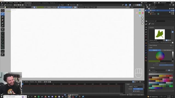
Task: Select the Fill tool
Action: coord(2,17)
